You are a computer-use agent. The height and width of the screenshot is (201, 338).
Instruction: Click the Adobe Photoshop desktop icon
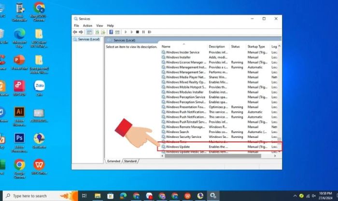click(19, 143)
